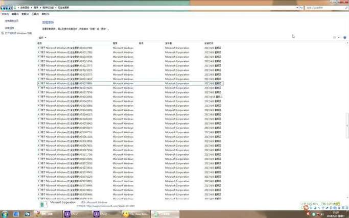Click the Refresh button beside the address bar
Viewport: 349px width, 218px height.
click(301, 8)
